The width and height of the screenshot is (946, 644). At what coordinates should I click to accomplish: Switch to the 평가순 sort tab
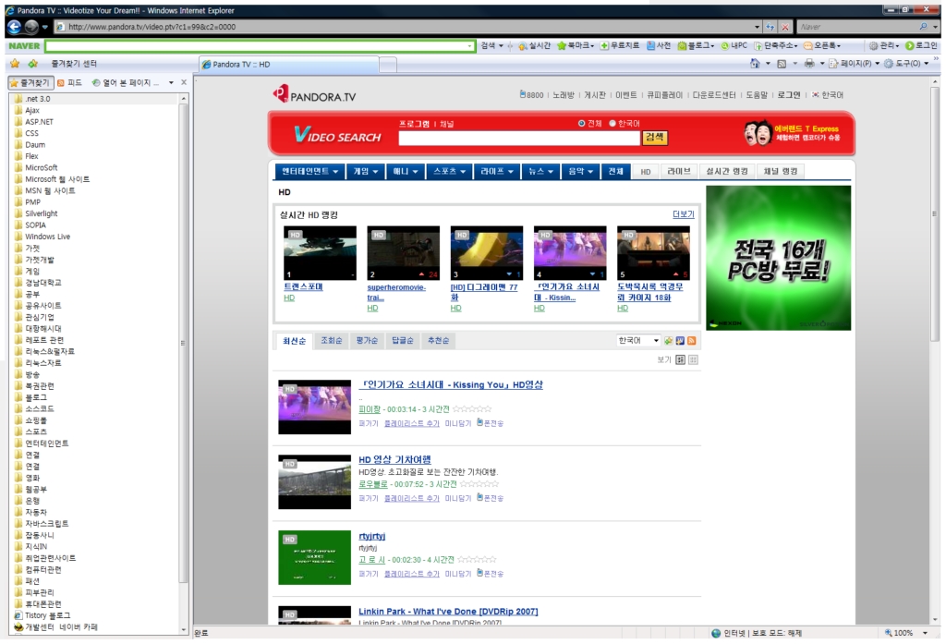[x=367, y=340]
